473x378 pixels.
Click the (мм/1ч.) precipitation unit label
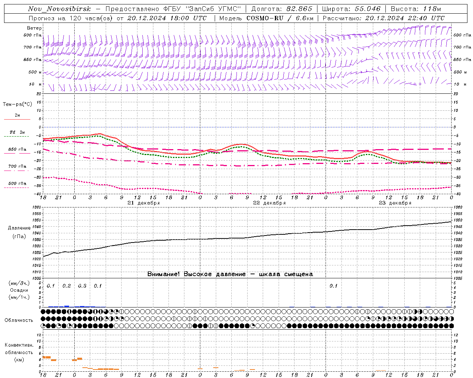19,297
